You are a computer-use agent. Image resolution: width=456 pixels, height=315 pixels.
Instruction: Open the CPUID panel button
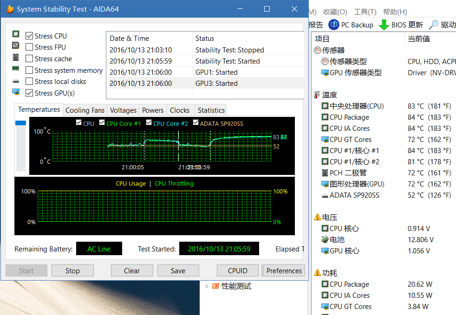tap(238, 271)
